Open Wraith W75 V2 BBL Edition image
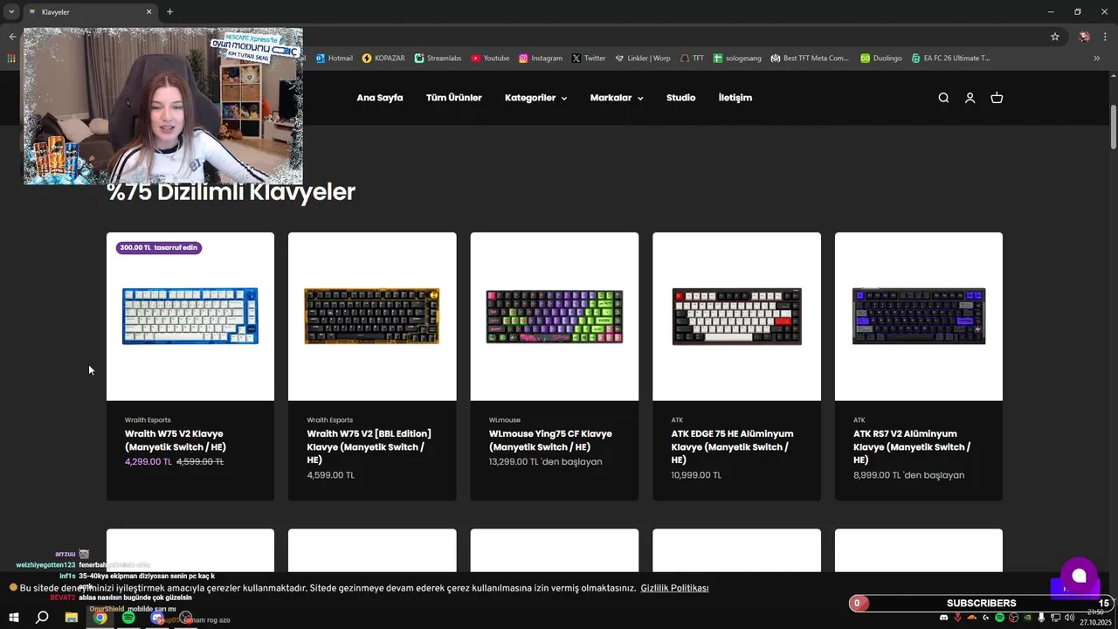The height and width of the screenshot is (629, 1118). [x=372, y=316]
